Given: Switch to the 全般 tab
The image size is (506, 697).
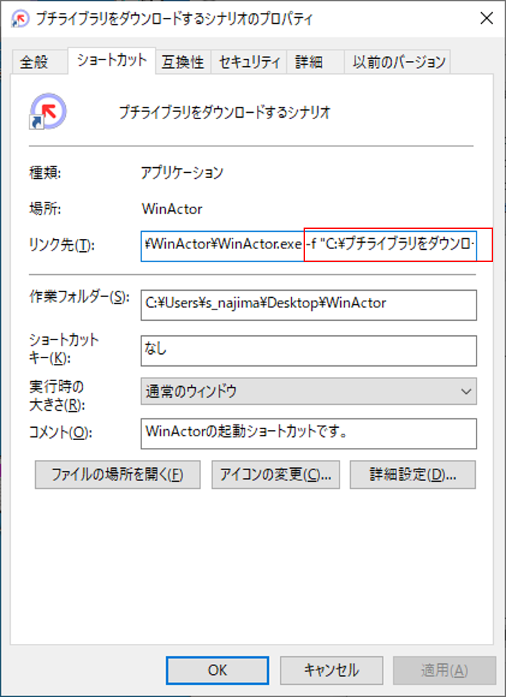Looking at the screenshot, I should [x=40, y=62].
